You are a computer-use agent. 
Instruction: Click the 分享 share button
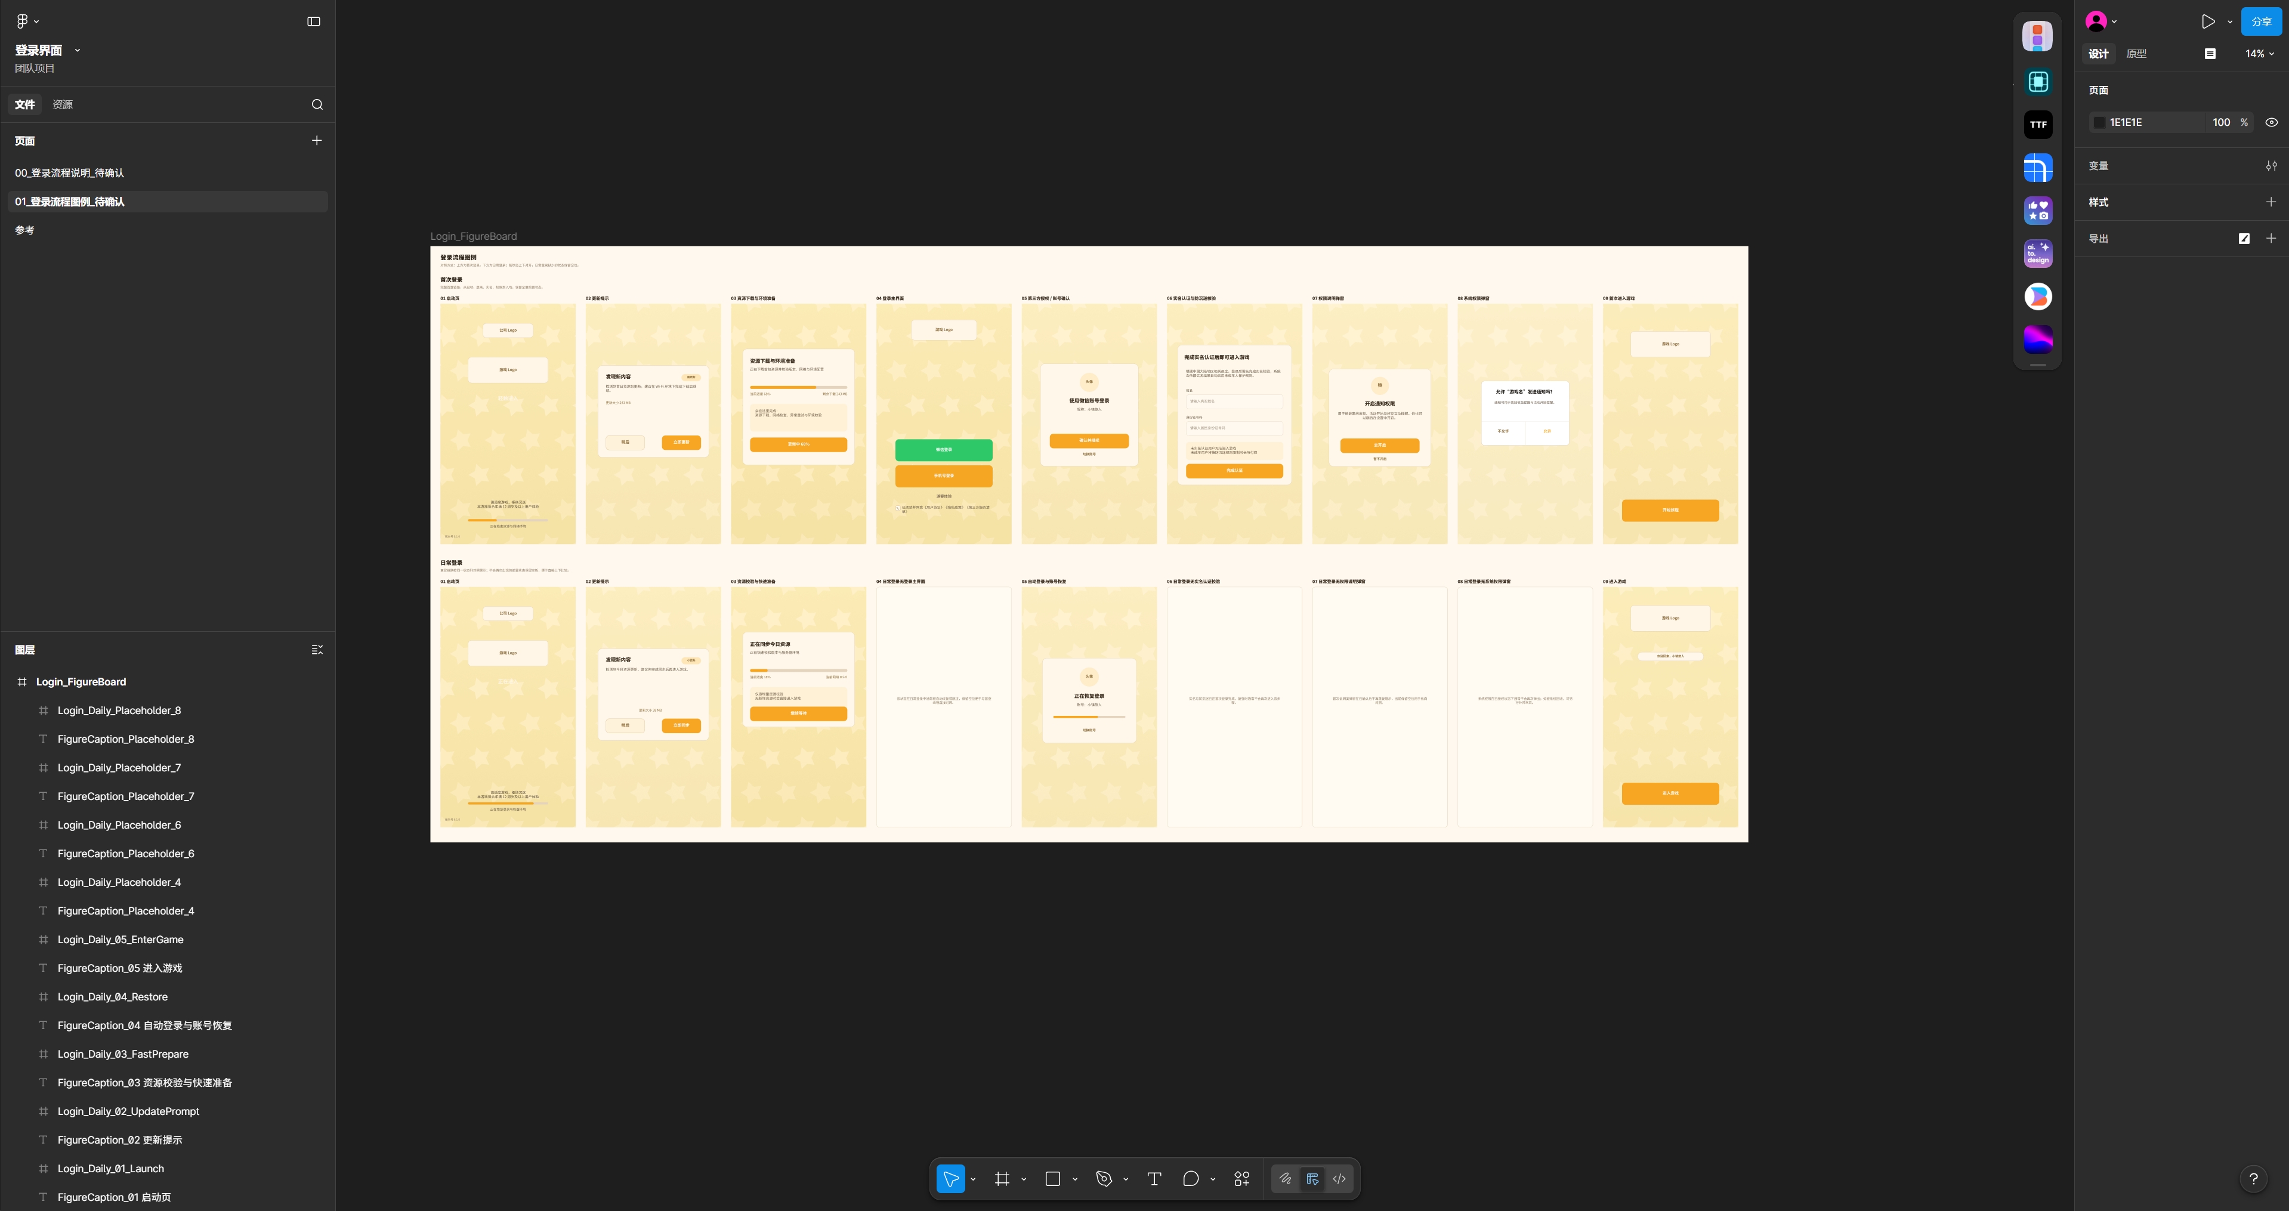pyautogui.click(x=2260, y=21)
